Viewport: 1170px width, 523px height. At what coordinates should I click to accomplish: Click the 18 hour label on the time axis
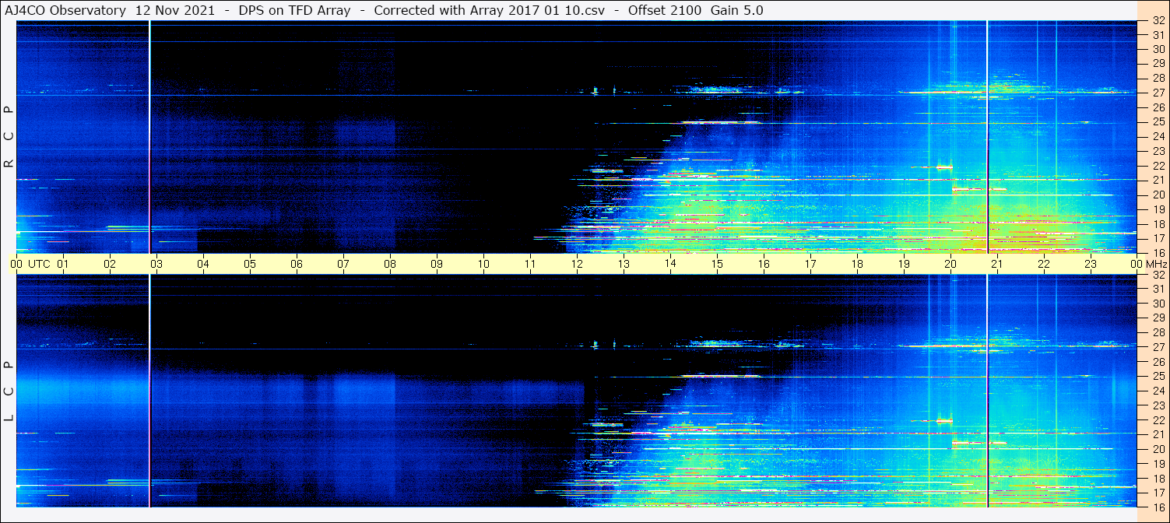(x=857, y=264)
